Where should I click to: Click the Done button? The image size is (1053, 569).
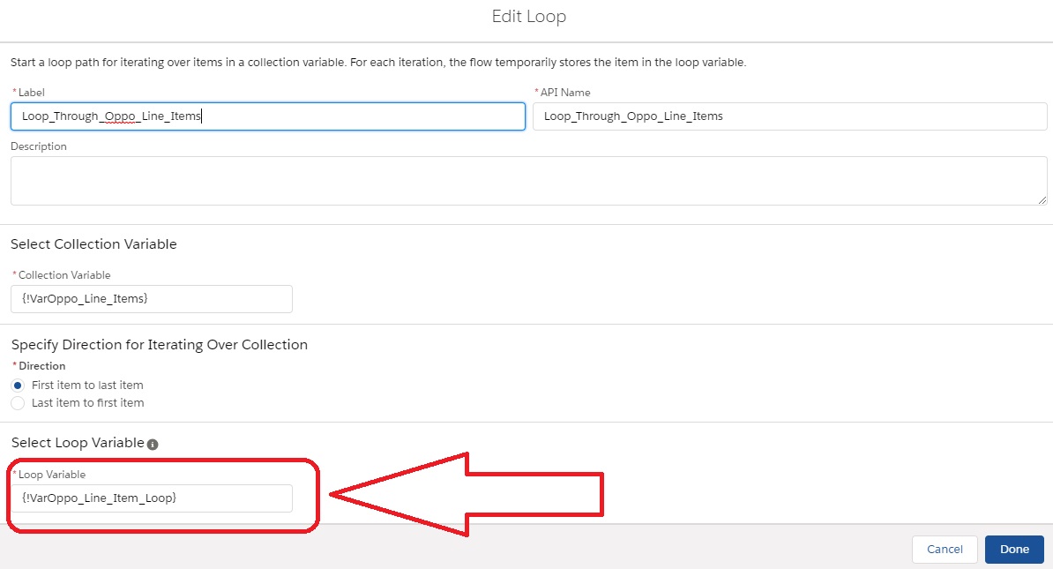coord(1014,549)
